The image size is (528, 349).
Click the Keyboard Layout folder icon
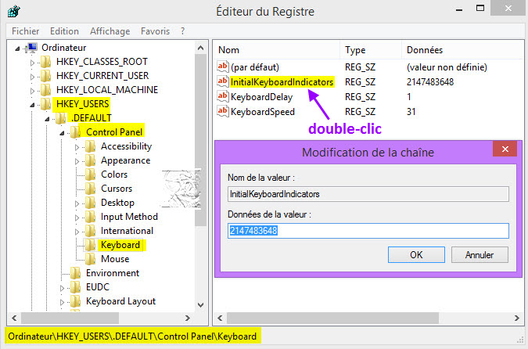75,301
